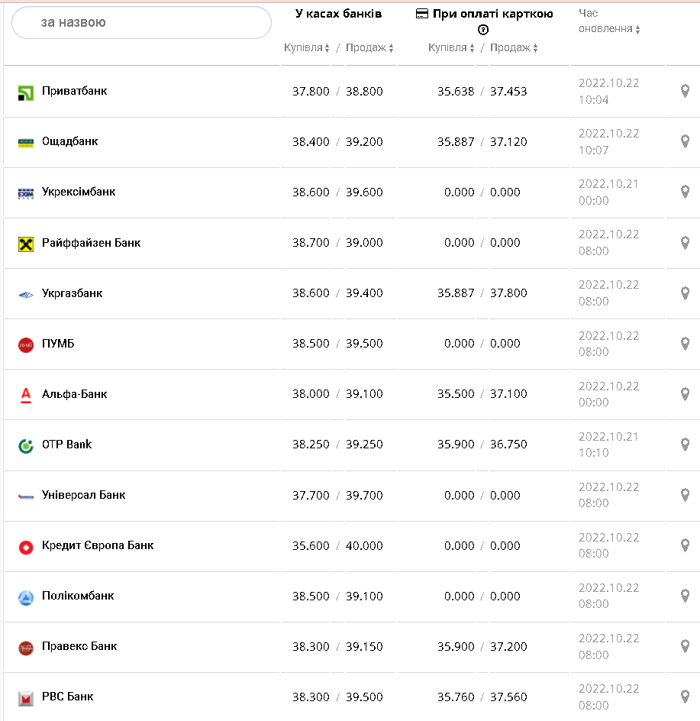Screen dimensions: 700x721
Task: Open the map pin for Приватбанк
Action: pos(685,92)
